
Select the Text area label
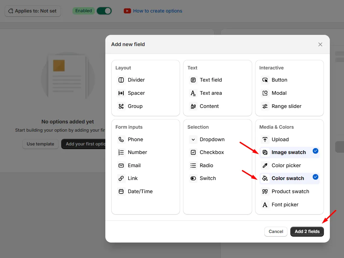point(211,93)
